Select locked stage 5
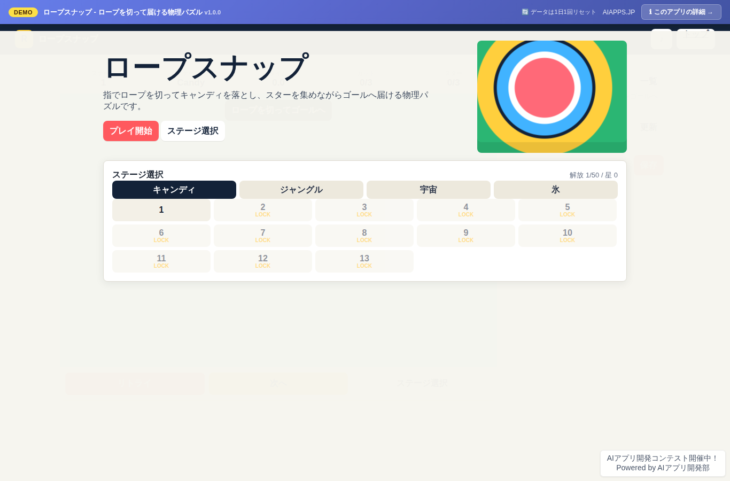 pyautogui.click(x=568, y=210)
